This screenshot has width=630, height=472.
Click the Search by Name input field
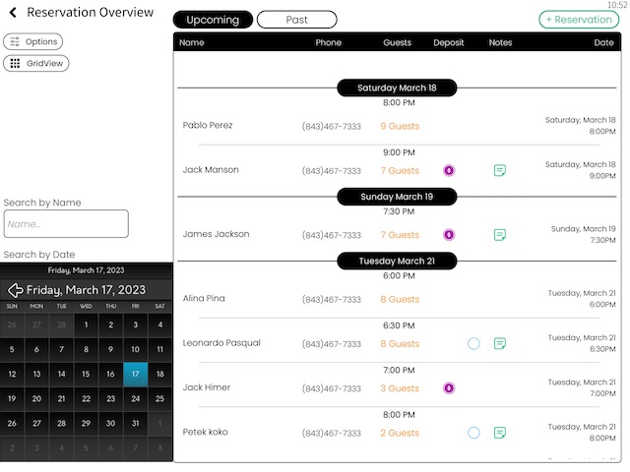pyautogui.click(x=66, y=224)
